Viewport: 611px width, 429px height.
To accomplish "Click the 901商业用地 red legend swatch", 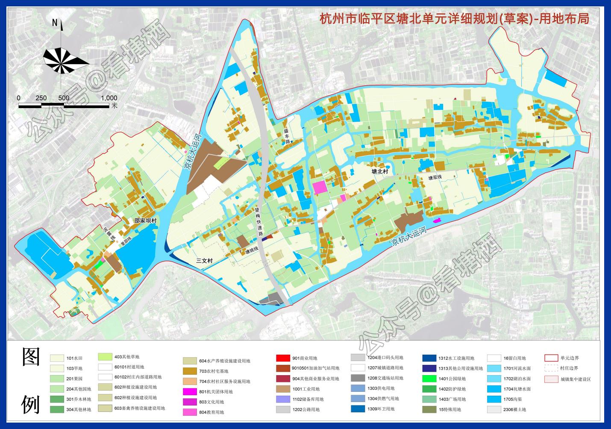I will pyautogui.click(x=282, y=358).
